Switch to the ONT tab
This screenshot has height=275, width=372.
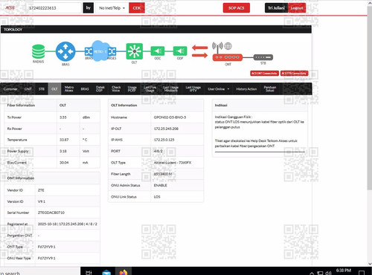click(28, 89)
